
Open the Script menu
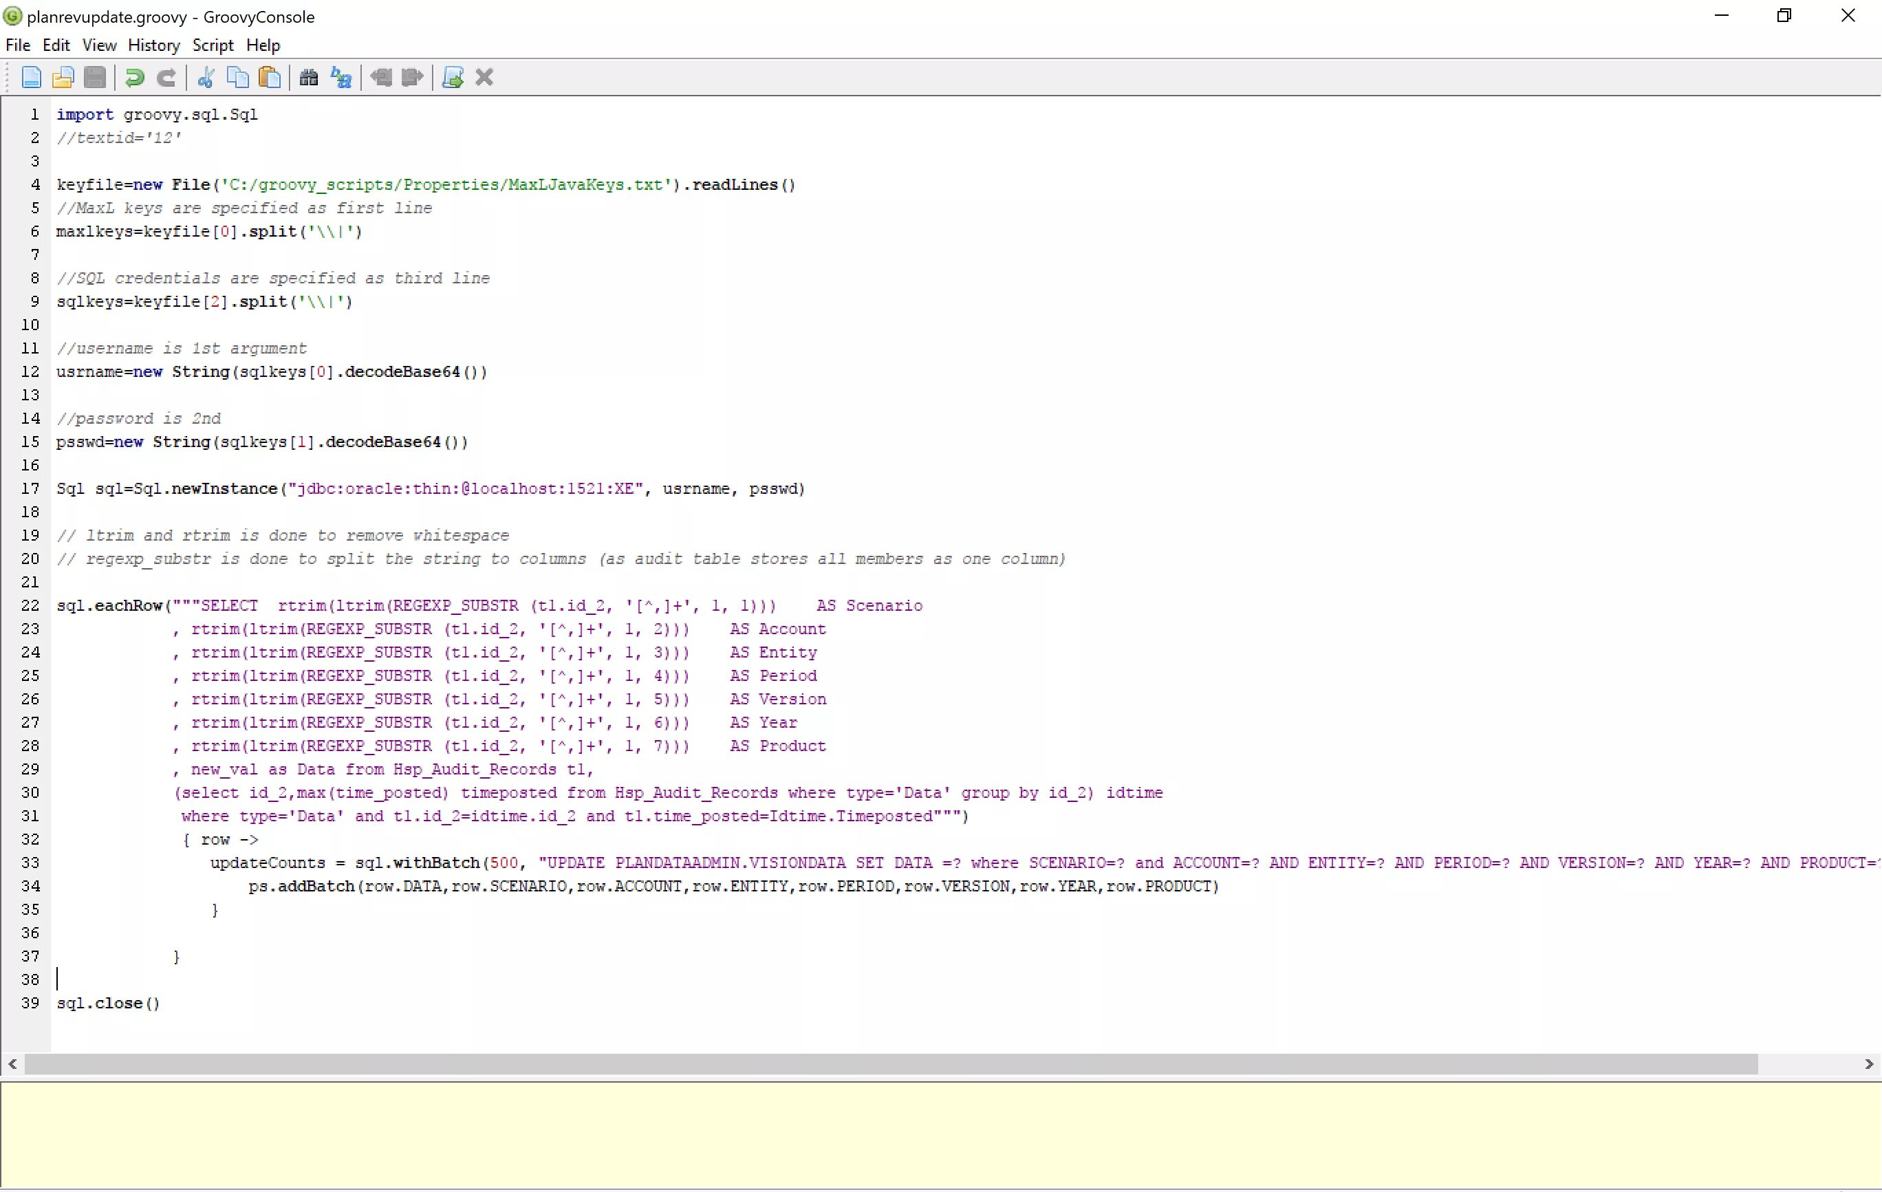pos(213,45)
